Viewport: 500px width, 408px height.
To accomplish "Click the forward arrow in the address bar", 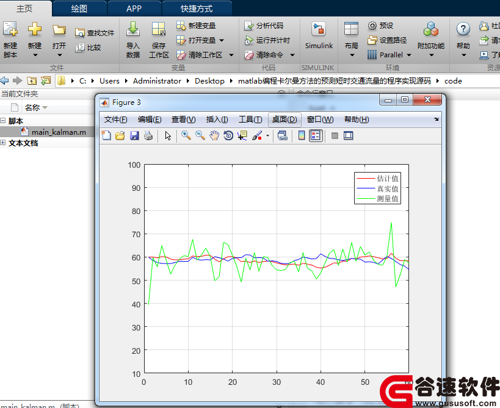I will pos(17,81).
